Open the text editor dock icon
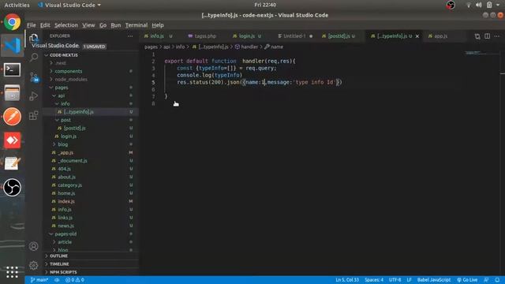 point(13,163)
